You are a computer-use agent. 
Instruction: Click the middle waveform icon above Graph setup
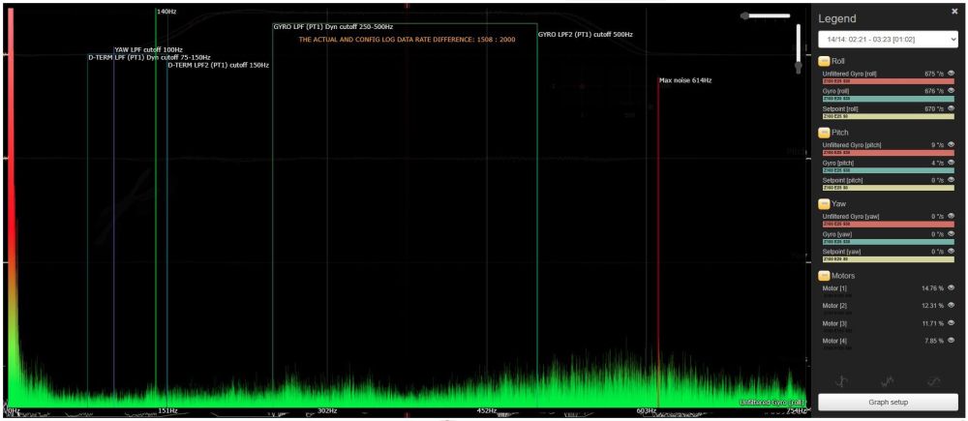tap(888, 380)
